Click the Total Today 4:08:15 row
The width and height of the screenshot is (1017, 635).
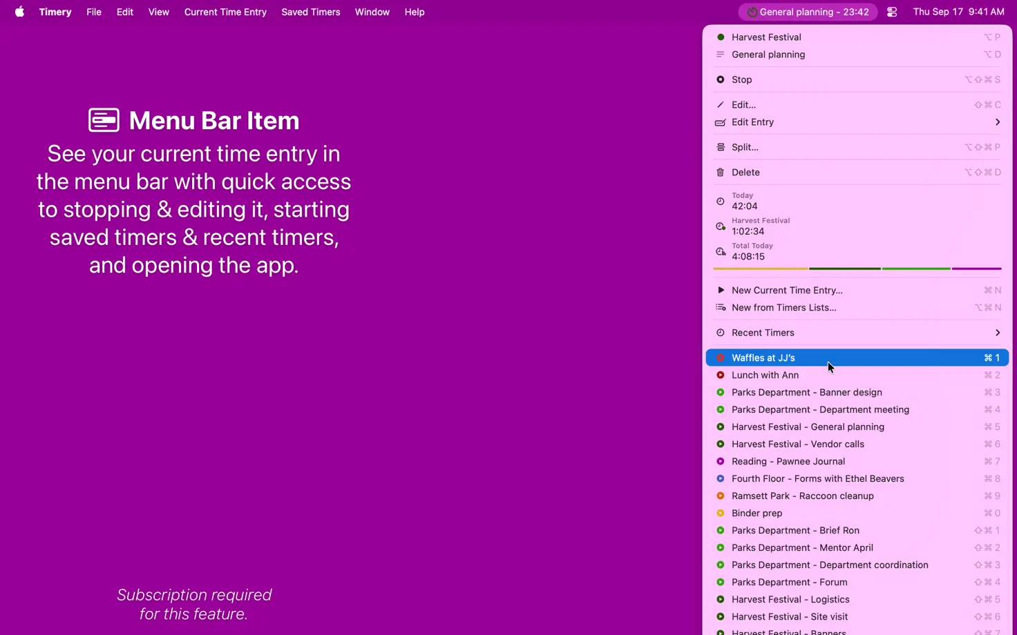[857, 251]
